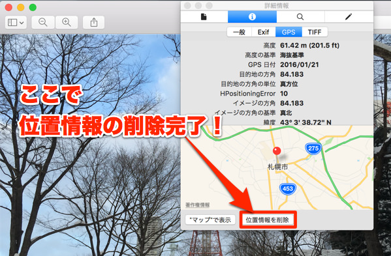
Task: Click the route 275 shield on the map
Action: (313, 149)
